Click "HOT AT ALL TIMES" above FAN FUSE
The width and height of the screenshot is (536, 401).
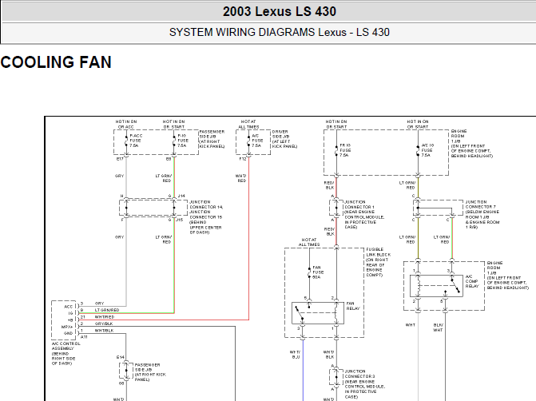click(309, 242)
